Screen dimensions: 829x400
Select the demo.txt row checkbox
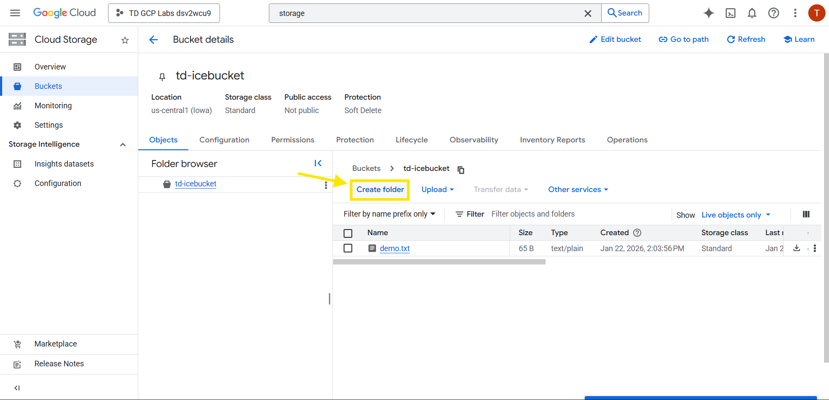pyautogui.click(x=348, y=248)
